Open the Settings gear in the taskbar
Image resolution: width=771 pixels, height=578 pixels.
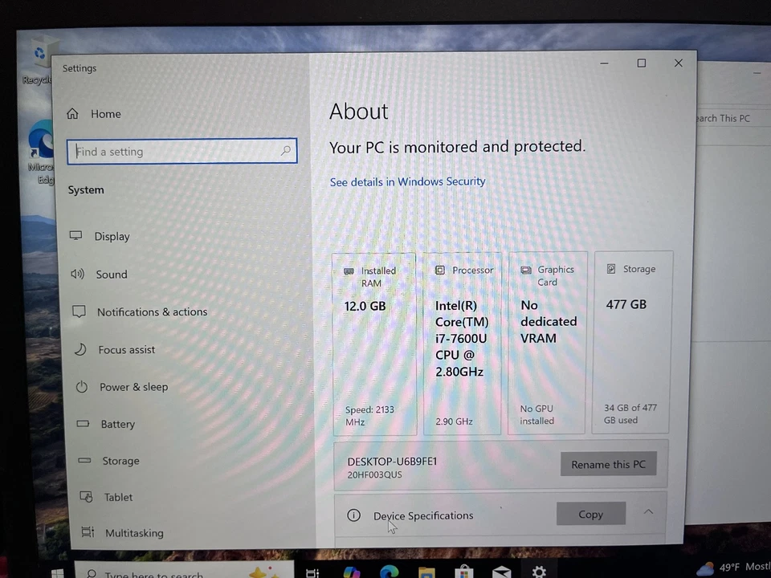(x=539, y=572)
